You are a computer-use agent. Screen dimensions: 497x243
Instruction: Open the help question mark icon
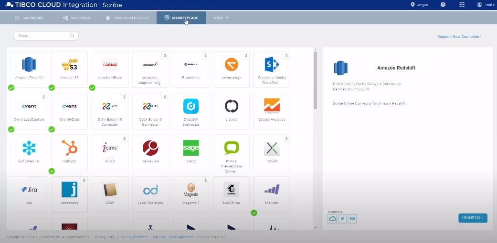(443, 4)
